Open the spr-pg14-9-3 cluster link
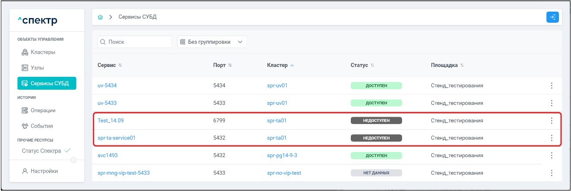 point(282,155)
